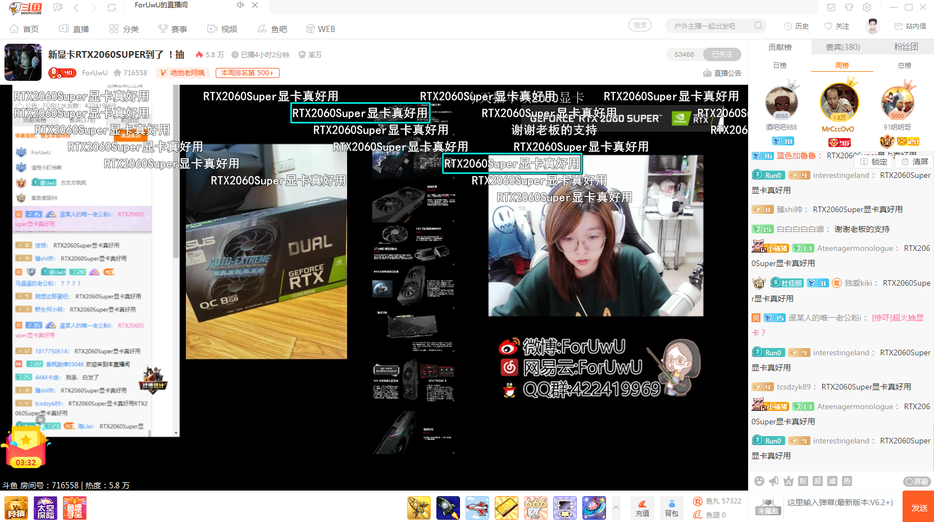Open 充值 recharge
934x522 pixels.
643,507
